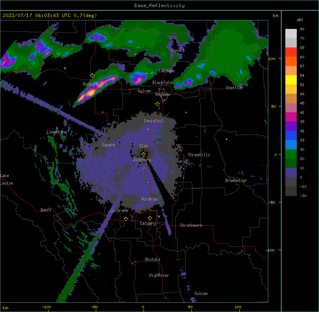Image resolution: width=319 pixels, height=312 pixels.
Task: Click the Airdrie city label
Action: [x=149, y=199]
